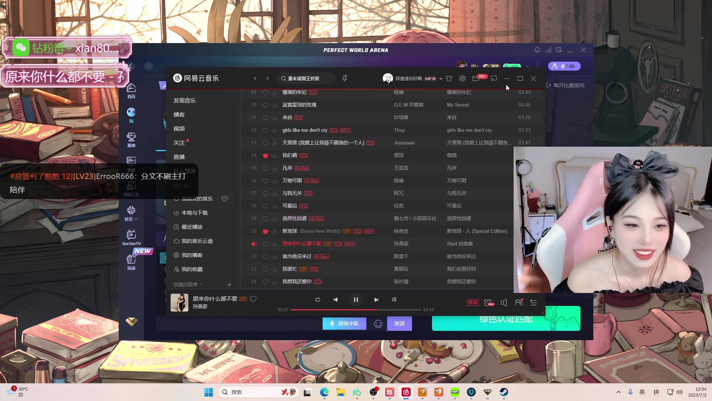Screen dimensions: 712x401
Task: Open 播客 in sidebar
Action: (179, 115)
